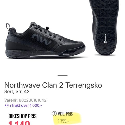Tap the Michelin badge on shoe midsole

[x=66, y=54]
